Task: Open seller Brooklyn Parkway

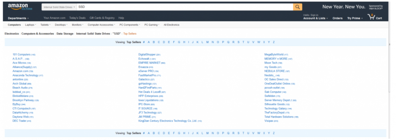Action: 23,100
